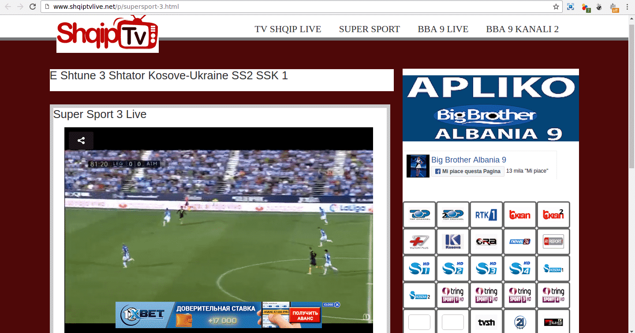Open SuperSport 2 HD channel tile

pyautogui.click(x=453, y=269)
